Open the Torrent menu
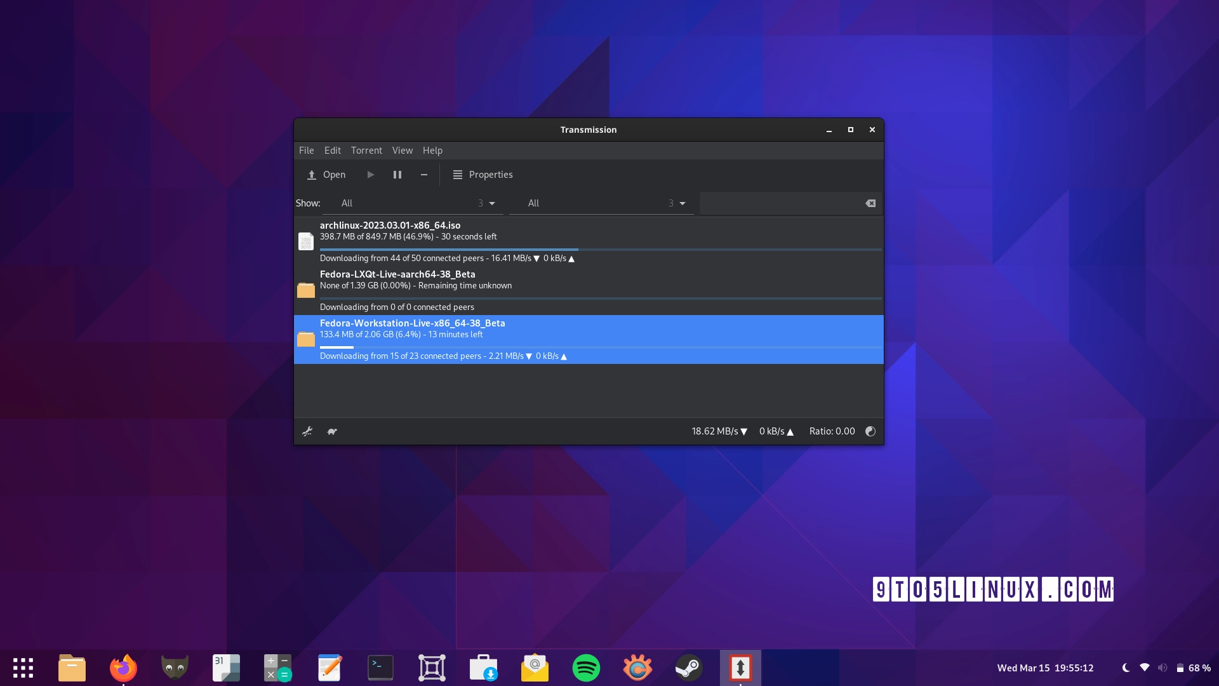 pos(366,151)
